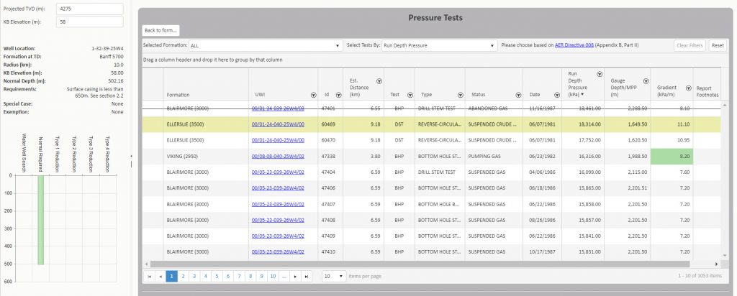Open UWI link for Id 47410
The width and height of the screenshot is (737, 296).
[278, 252]
